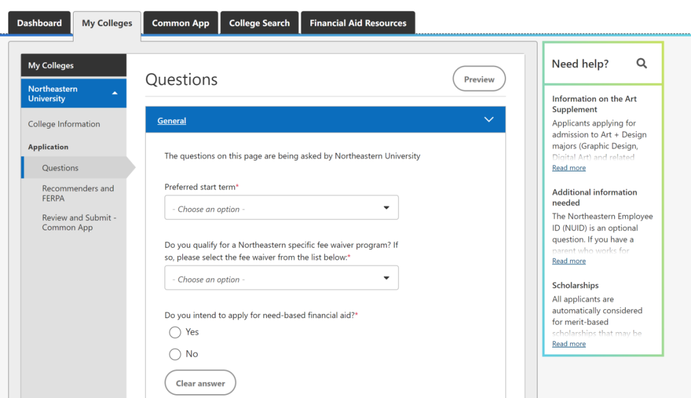Select Yes for need-based financial aid
The height and width of the screenshot is (398, 691).
point(175,332)
